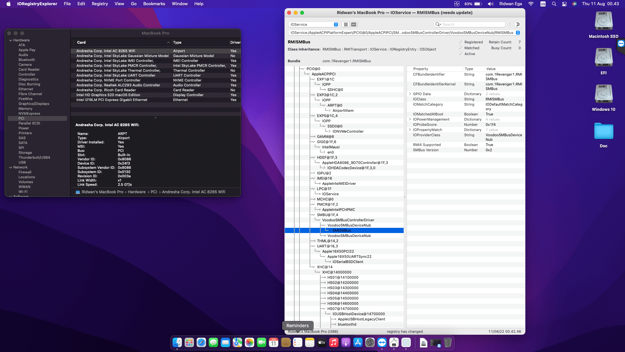Open the Bookmarks menu
The height and width of the screenshot is (352, 625).
click(x=154, y=4)
